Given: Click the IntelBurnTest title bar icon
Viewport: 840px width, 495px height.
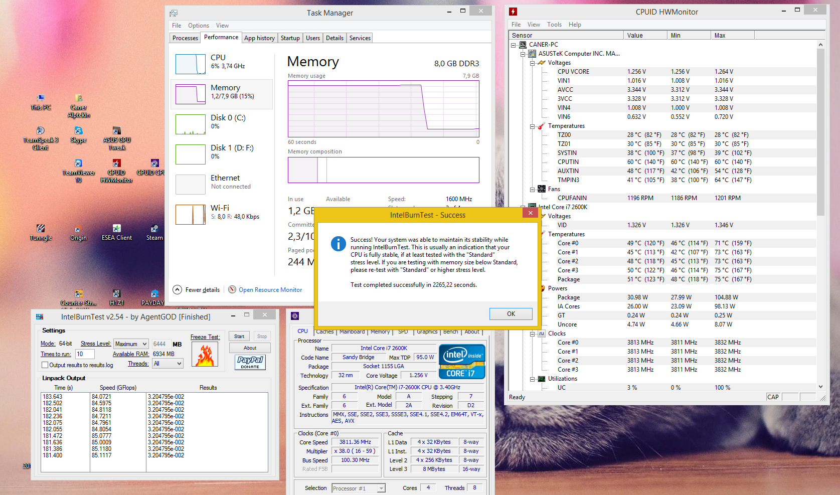Looking at the screenshot, I should [39, 317].
